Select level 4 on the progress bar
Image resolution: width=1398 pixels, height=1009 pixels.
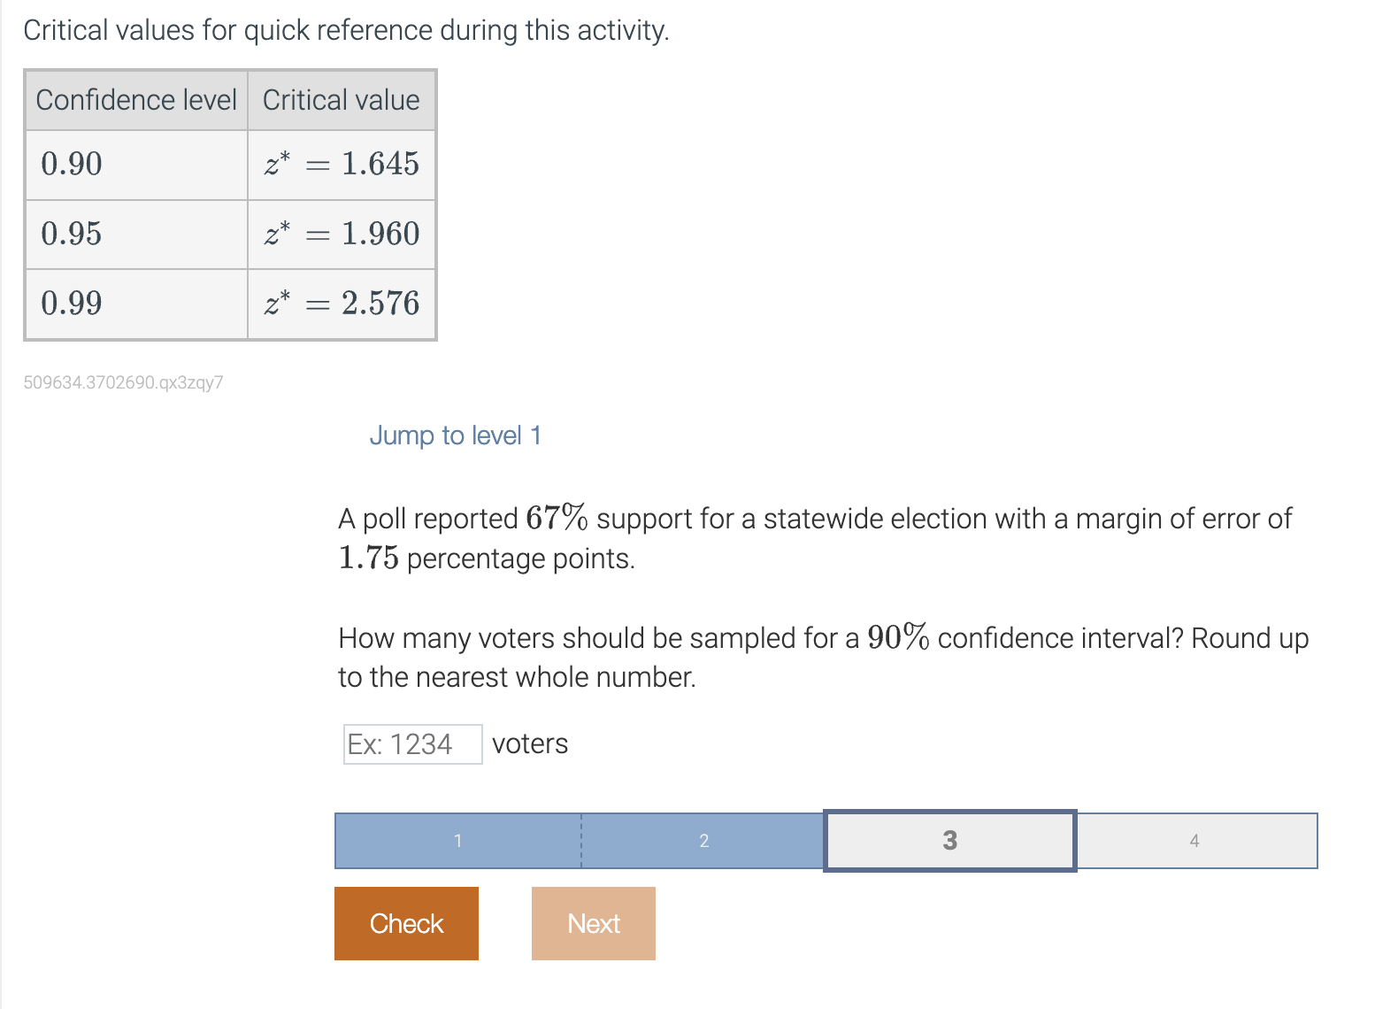pos(1194,841)
